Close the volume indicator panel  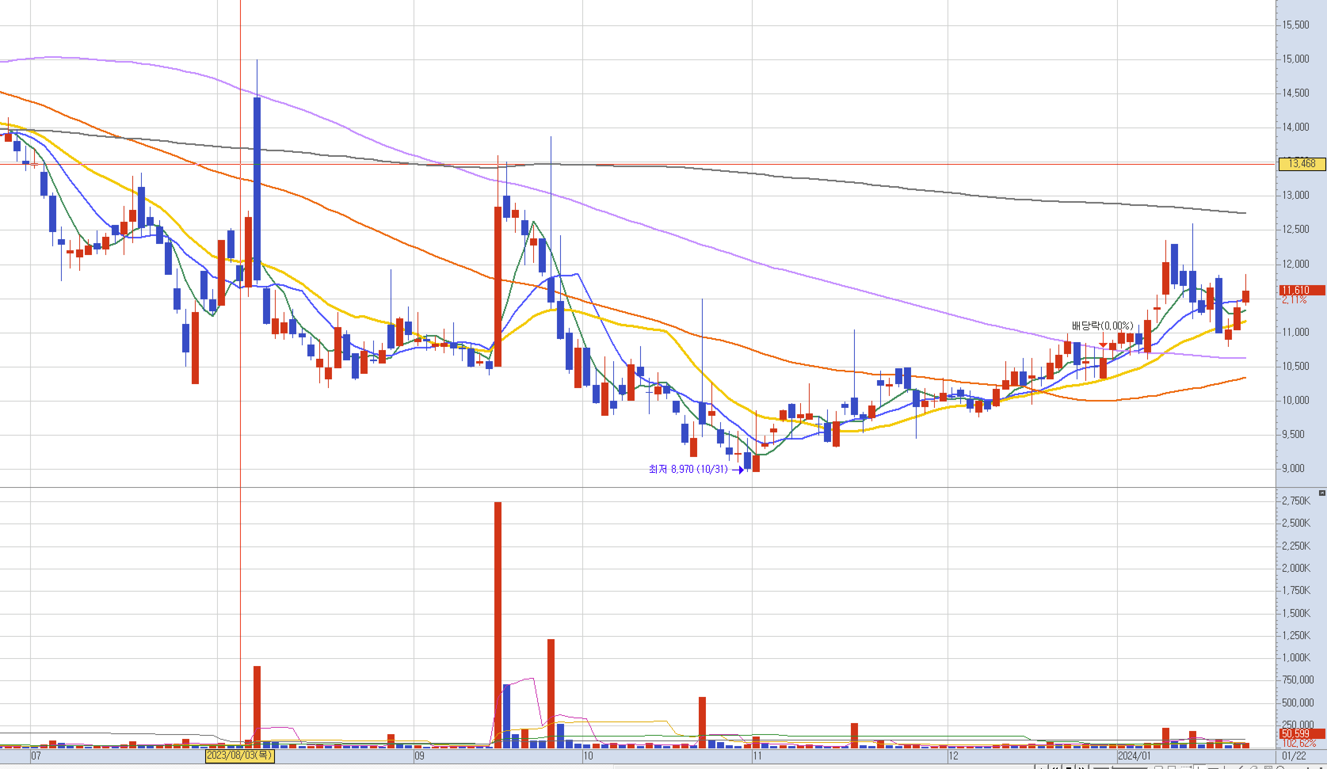pos(1322,493)
